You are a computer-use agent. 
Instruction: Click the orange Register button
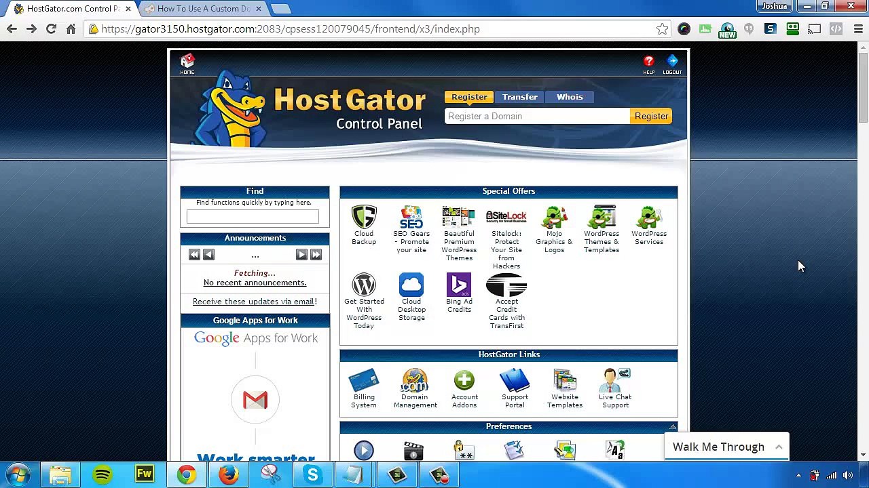pyautogui.click(x=651, y=117)
